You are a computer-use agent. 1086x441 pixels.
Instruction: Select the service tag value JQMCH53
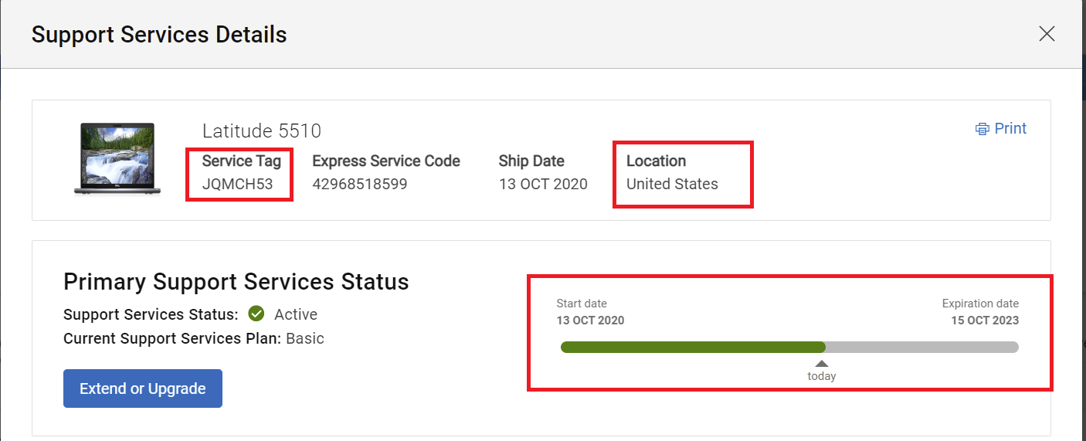(237, 184)
